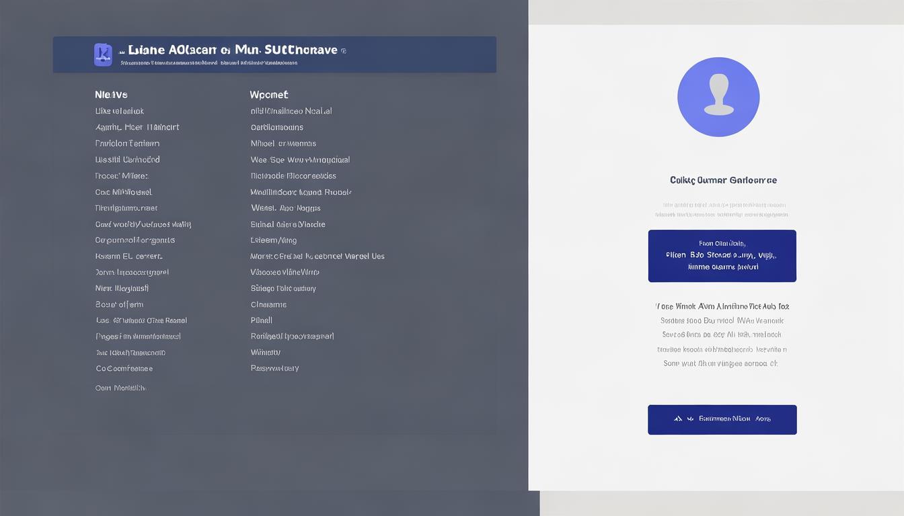Click "Oom Montitlh" at bottom of left list
Image resolution: width=904 pixels, height=516 pixels.
point(120,388)
